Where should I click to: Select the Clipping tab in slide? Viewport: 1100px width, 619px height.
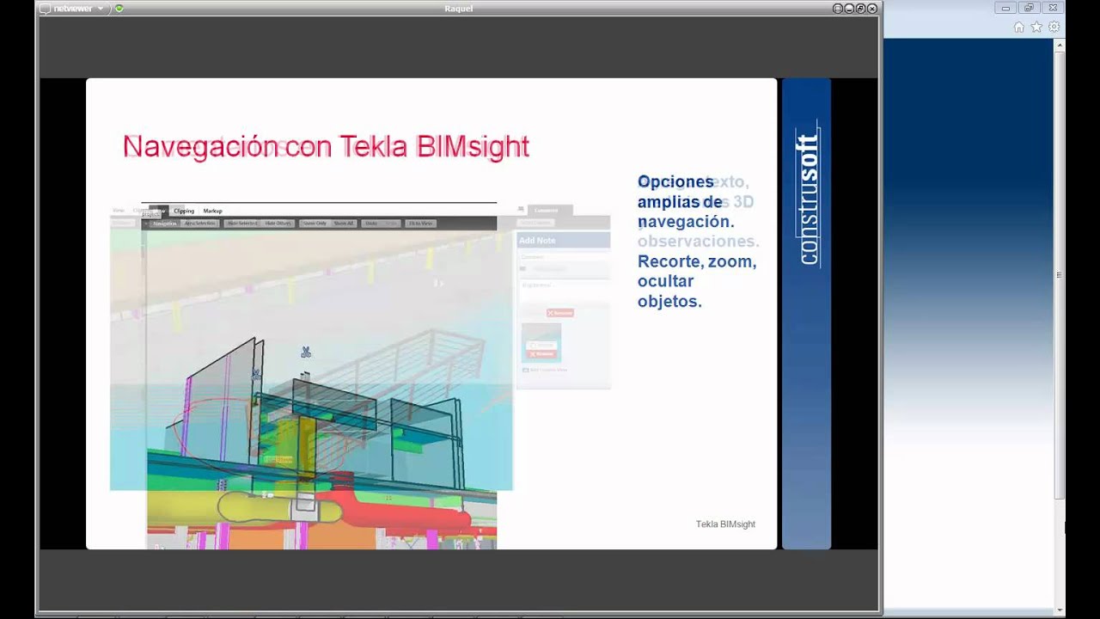[184, 211]
